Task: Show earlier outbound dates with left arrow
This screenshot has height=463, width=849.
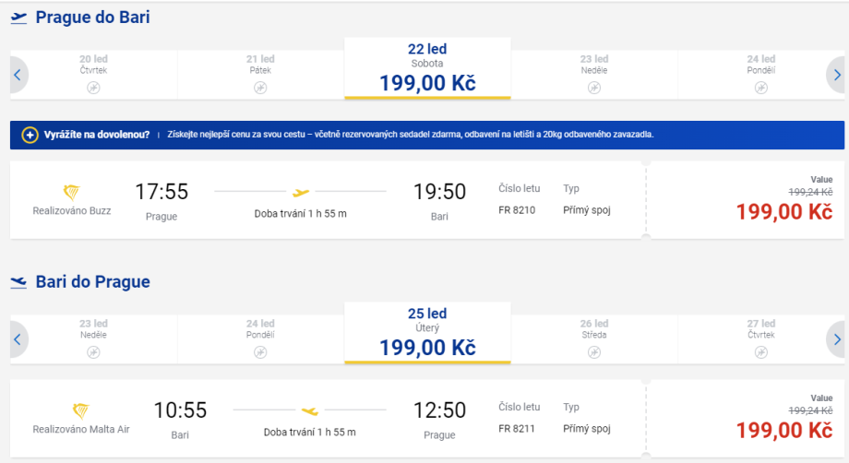Action: coord(18,75)
